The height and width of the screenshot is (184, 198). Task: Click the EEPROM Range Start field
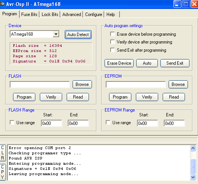coord(147,123)
